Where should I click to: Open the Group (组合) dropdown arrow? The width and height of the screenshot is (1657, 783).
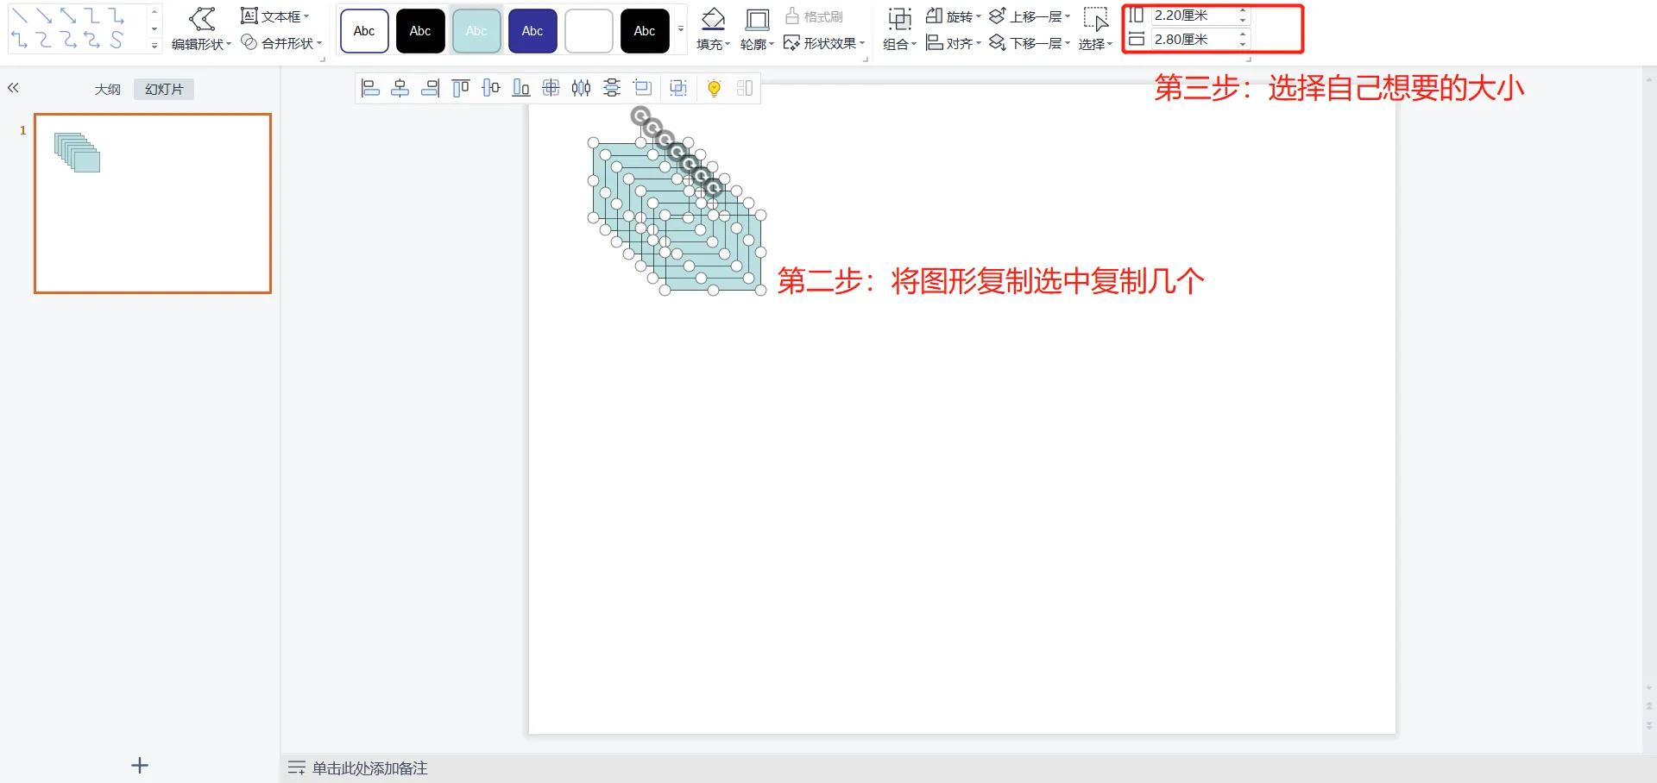click(914, 44)
